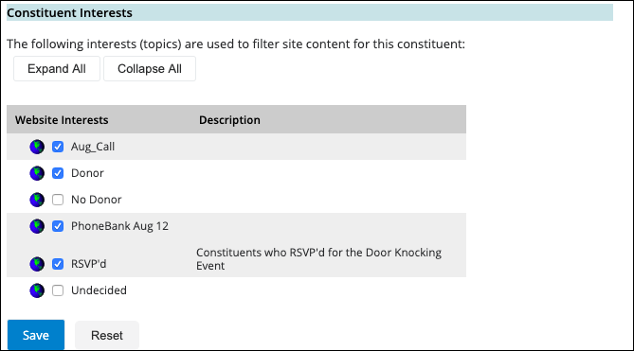The height and width of the screenshot is (351, 634).
Task: Reset the interest selections
Action: [x=107, y=335]
